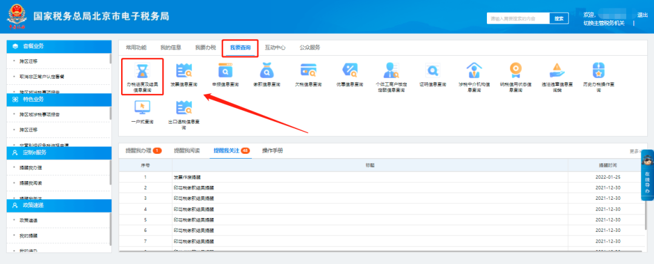654x264 pixels.
Task: Click the 特色业务 header icon
Action: point(15,99)
